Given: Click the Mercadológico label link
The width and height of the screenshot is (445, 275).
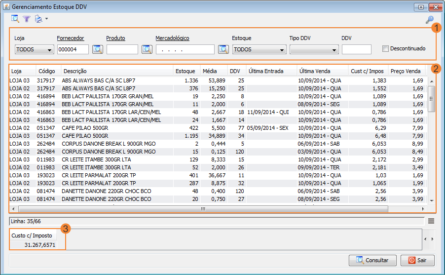Looking at the screenshot, I should (172, 38).
